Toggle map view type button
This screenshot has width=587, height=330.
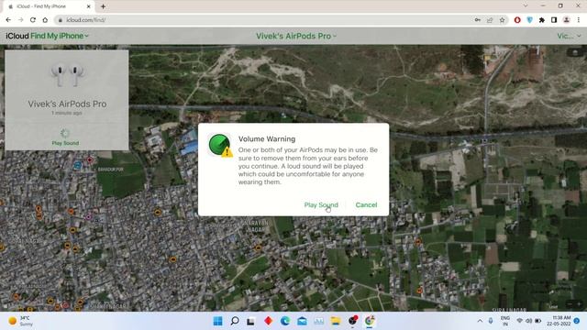575,53
